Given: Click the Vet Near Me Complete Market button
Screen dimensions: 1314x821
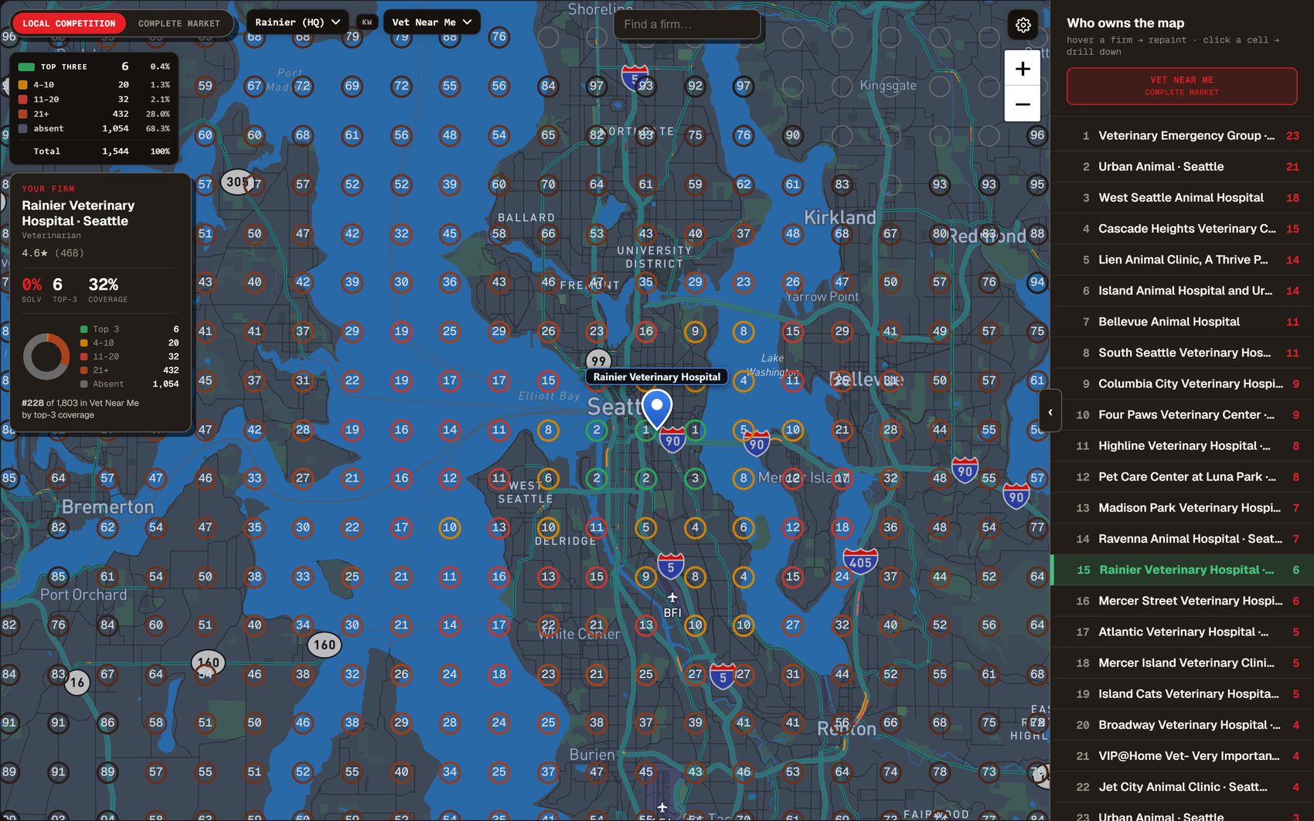Looking at the screenshot, I should (x=1181, y=86).
